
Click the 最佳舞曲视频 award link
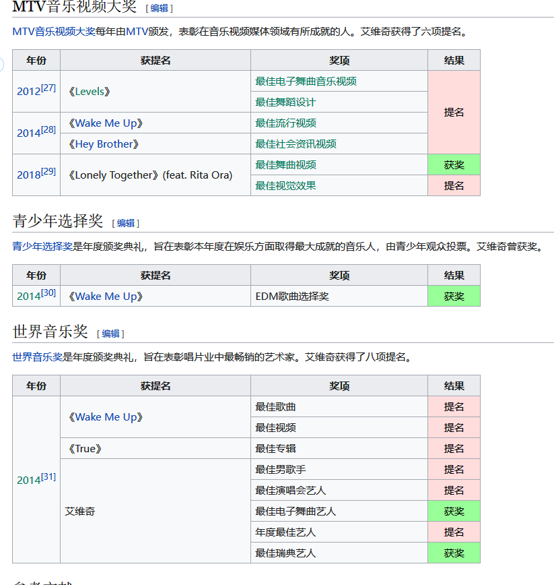pos(285,164)
